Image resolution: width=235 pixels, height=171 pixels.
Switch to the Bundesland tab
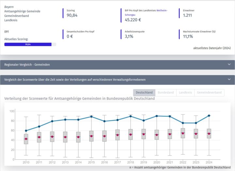166,93
